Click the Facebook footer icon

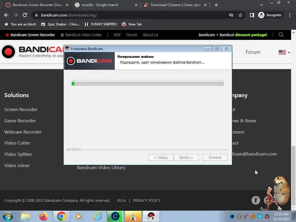(256, 200)
